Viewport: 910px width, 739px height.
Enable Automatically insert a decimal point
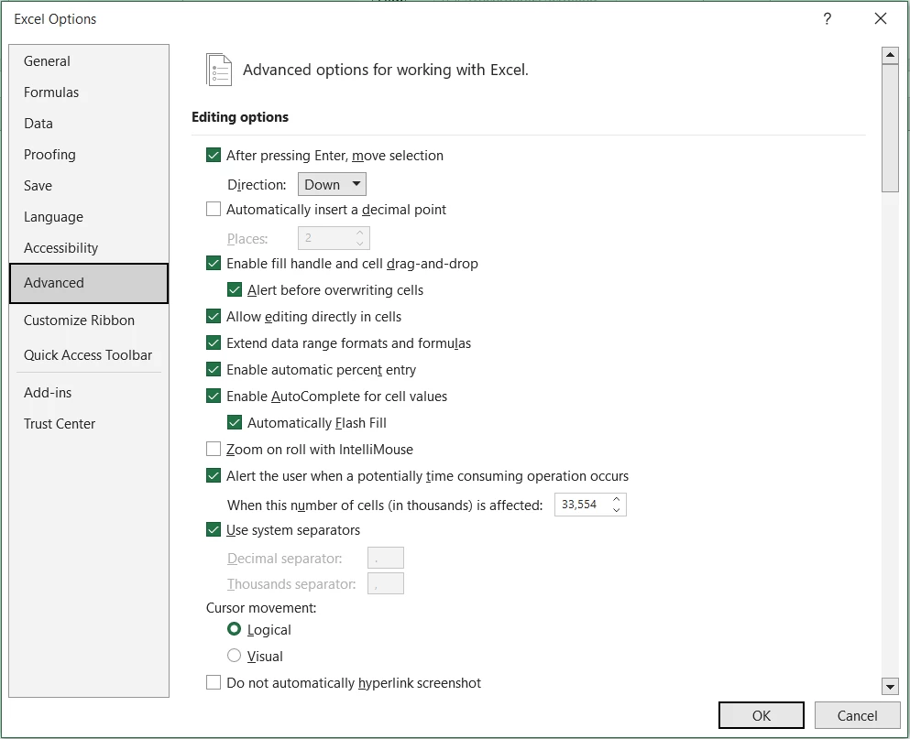tap(214, 210)
